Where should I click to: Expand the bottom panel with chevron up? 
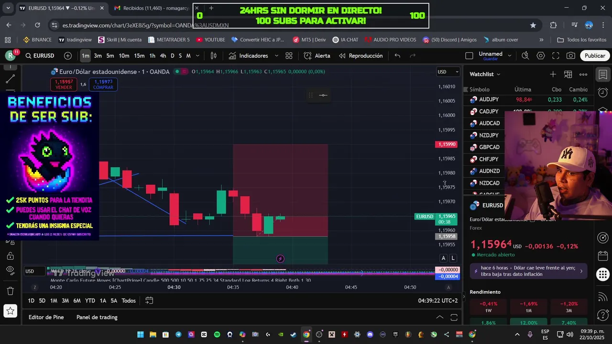(440, 317)
